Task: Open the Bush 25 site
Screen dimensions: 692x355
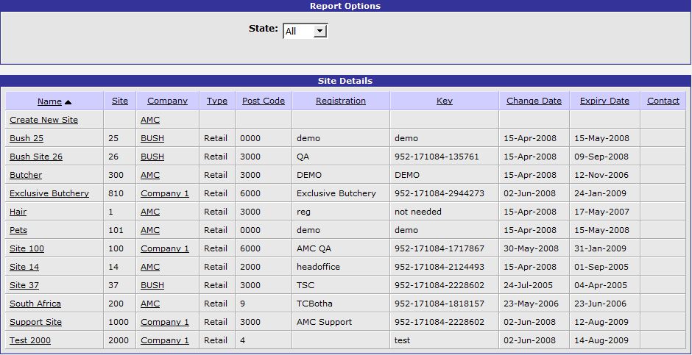Action: click(x=27, y=138)
